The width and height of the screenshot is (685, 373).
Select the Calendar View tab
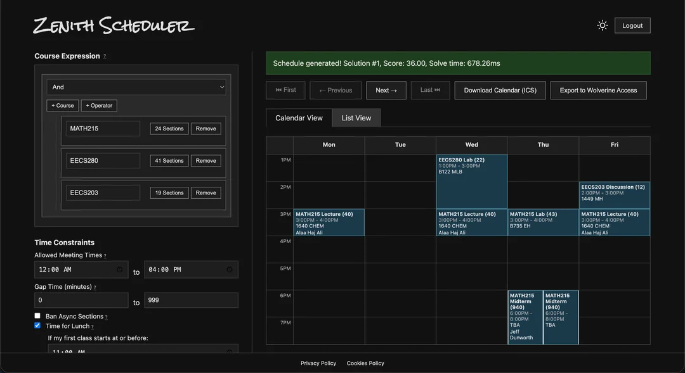click(297, 117)
